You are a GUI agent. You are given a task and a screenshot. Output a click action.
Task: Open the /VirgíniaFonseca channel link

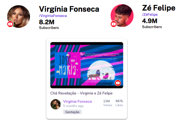coord(53,16)
